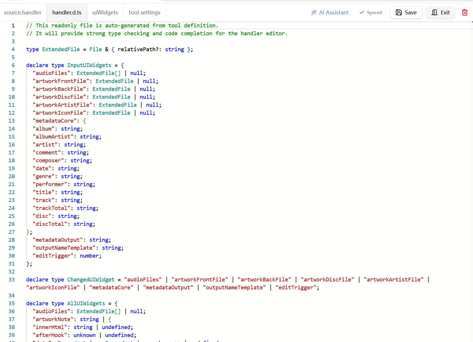
Task: Switch to the source.handler tab
Action: (23, 12)
